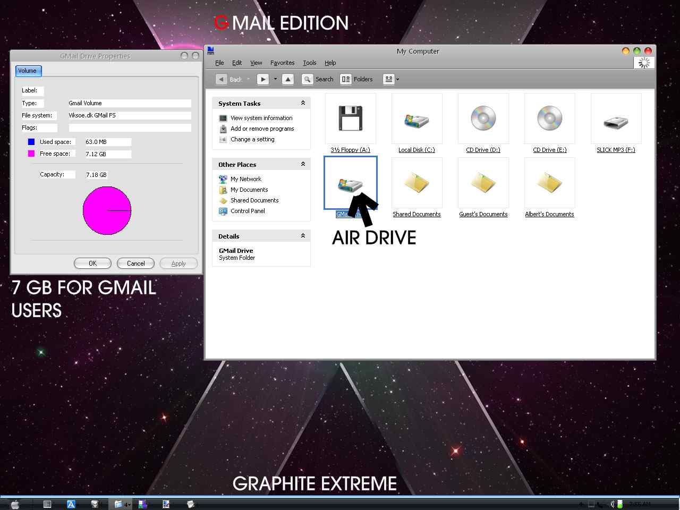Open the Local Disk (C:) icon

[x=416, y=118]
